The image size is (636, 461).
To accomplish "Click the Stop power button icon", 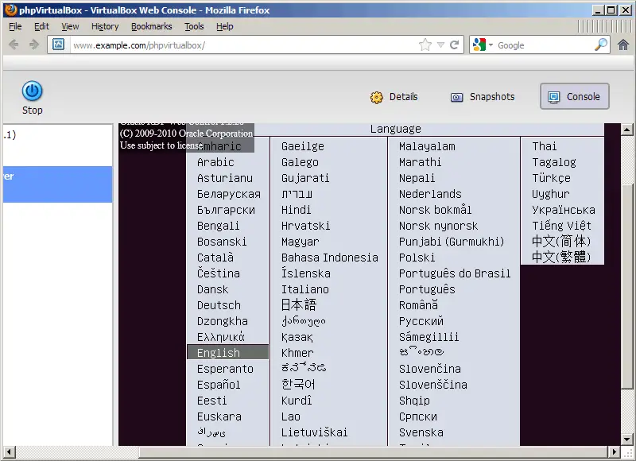I will [32, 91].
